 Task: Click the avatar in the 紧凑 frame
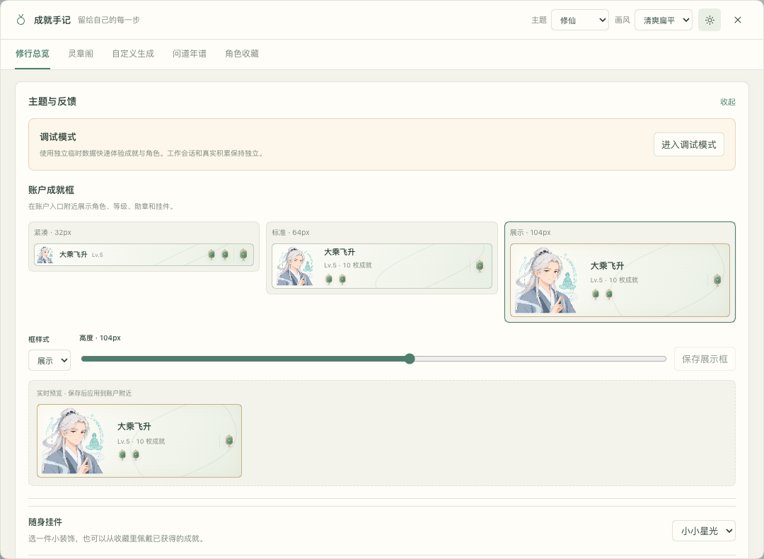pyautogui.click(x=45, y=255)
